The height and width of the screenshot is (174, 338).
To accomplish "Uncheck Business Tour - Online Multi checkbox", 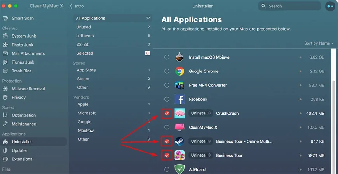I will [167, 141].
